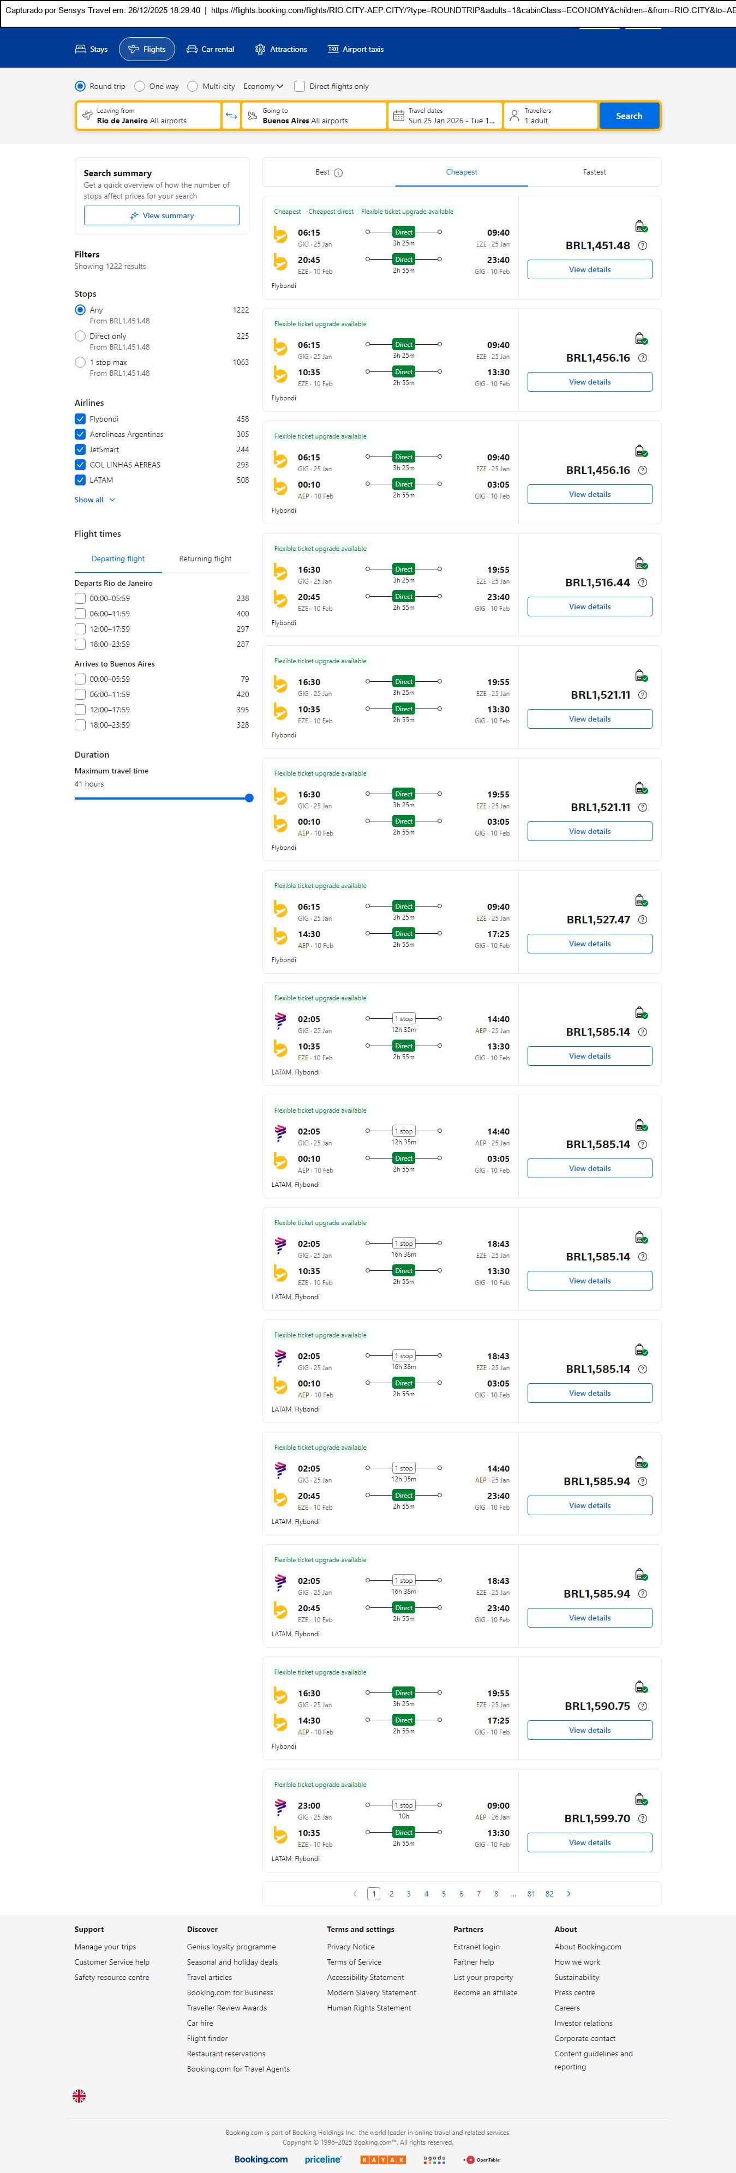The width and height of the screenshot is (736, 2173).
Task: Click the UK flag language icon in the footer
Action: 79,2096
